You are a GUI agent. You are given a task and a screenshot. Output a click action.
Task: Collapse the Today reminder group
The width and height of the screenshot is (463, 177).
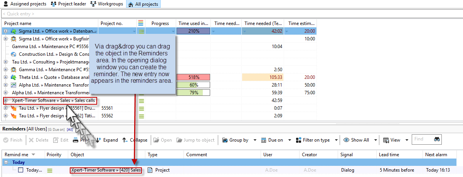coord(5,162)
